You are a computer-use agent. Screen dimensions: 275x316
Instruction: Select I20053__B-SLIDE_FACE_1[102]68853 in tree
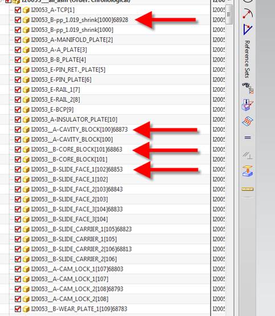pyautogui.click(x=77, y=169)
